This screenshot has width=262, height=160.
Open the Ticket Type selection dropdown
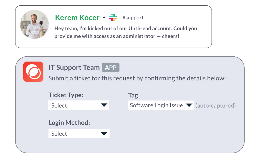pyautogui.click(x=79, y=105)
